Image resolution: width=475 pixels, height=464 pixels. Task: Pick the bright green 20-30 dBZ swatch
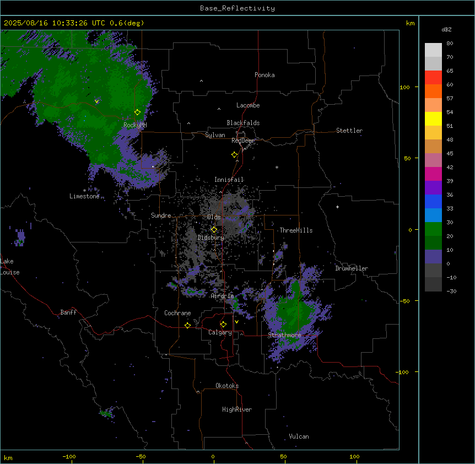coord(433,229)
